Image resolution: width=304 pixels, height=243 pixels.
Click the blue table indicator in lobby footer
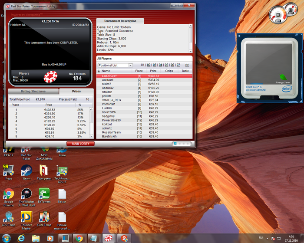(x=175, y=144)
